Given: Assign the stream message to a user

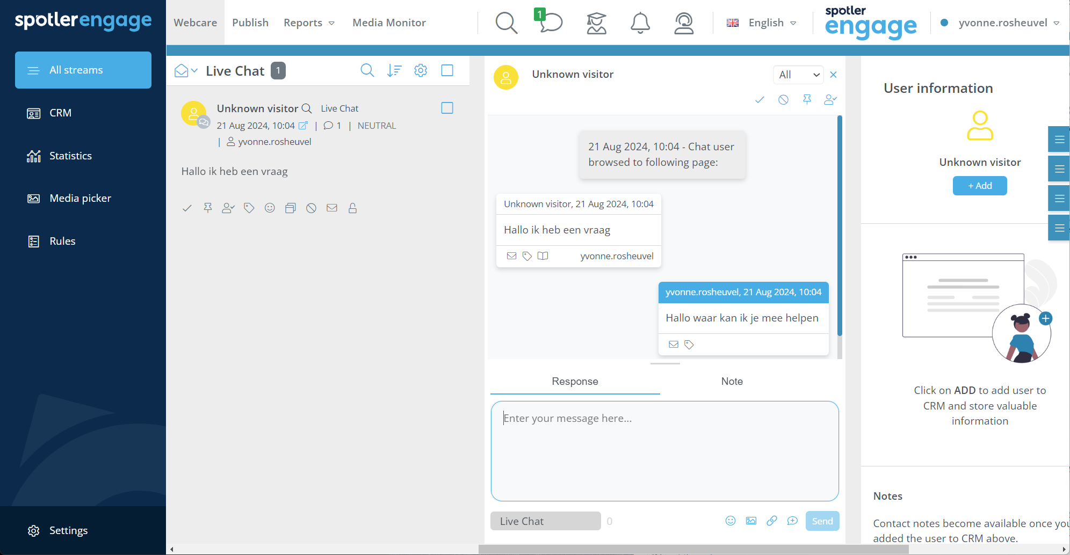Looking at the screenshot, I should click(228, 208).
